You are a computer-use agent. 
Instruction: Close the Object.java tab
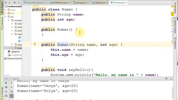107,2
